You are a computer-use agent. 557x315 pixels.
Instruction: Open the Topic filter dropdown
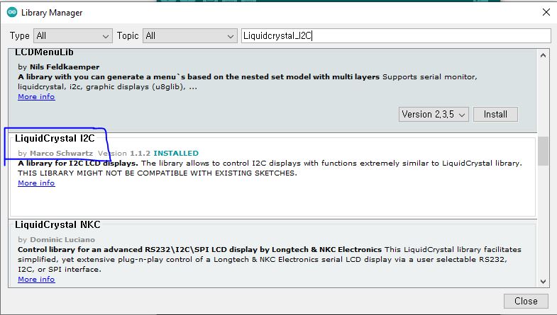[189, 36]
